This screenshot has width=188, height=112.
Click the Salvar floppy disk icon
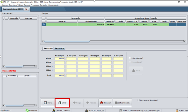[x=45, y=103]
